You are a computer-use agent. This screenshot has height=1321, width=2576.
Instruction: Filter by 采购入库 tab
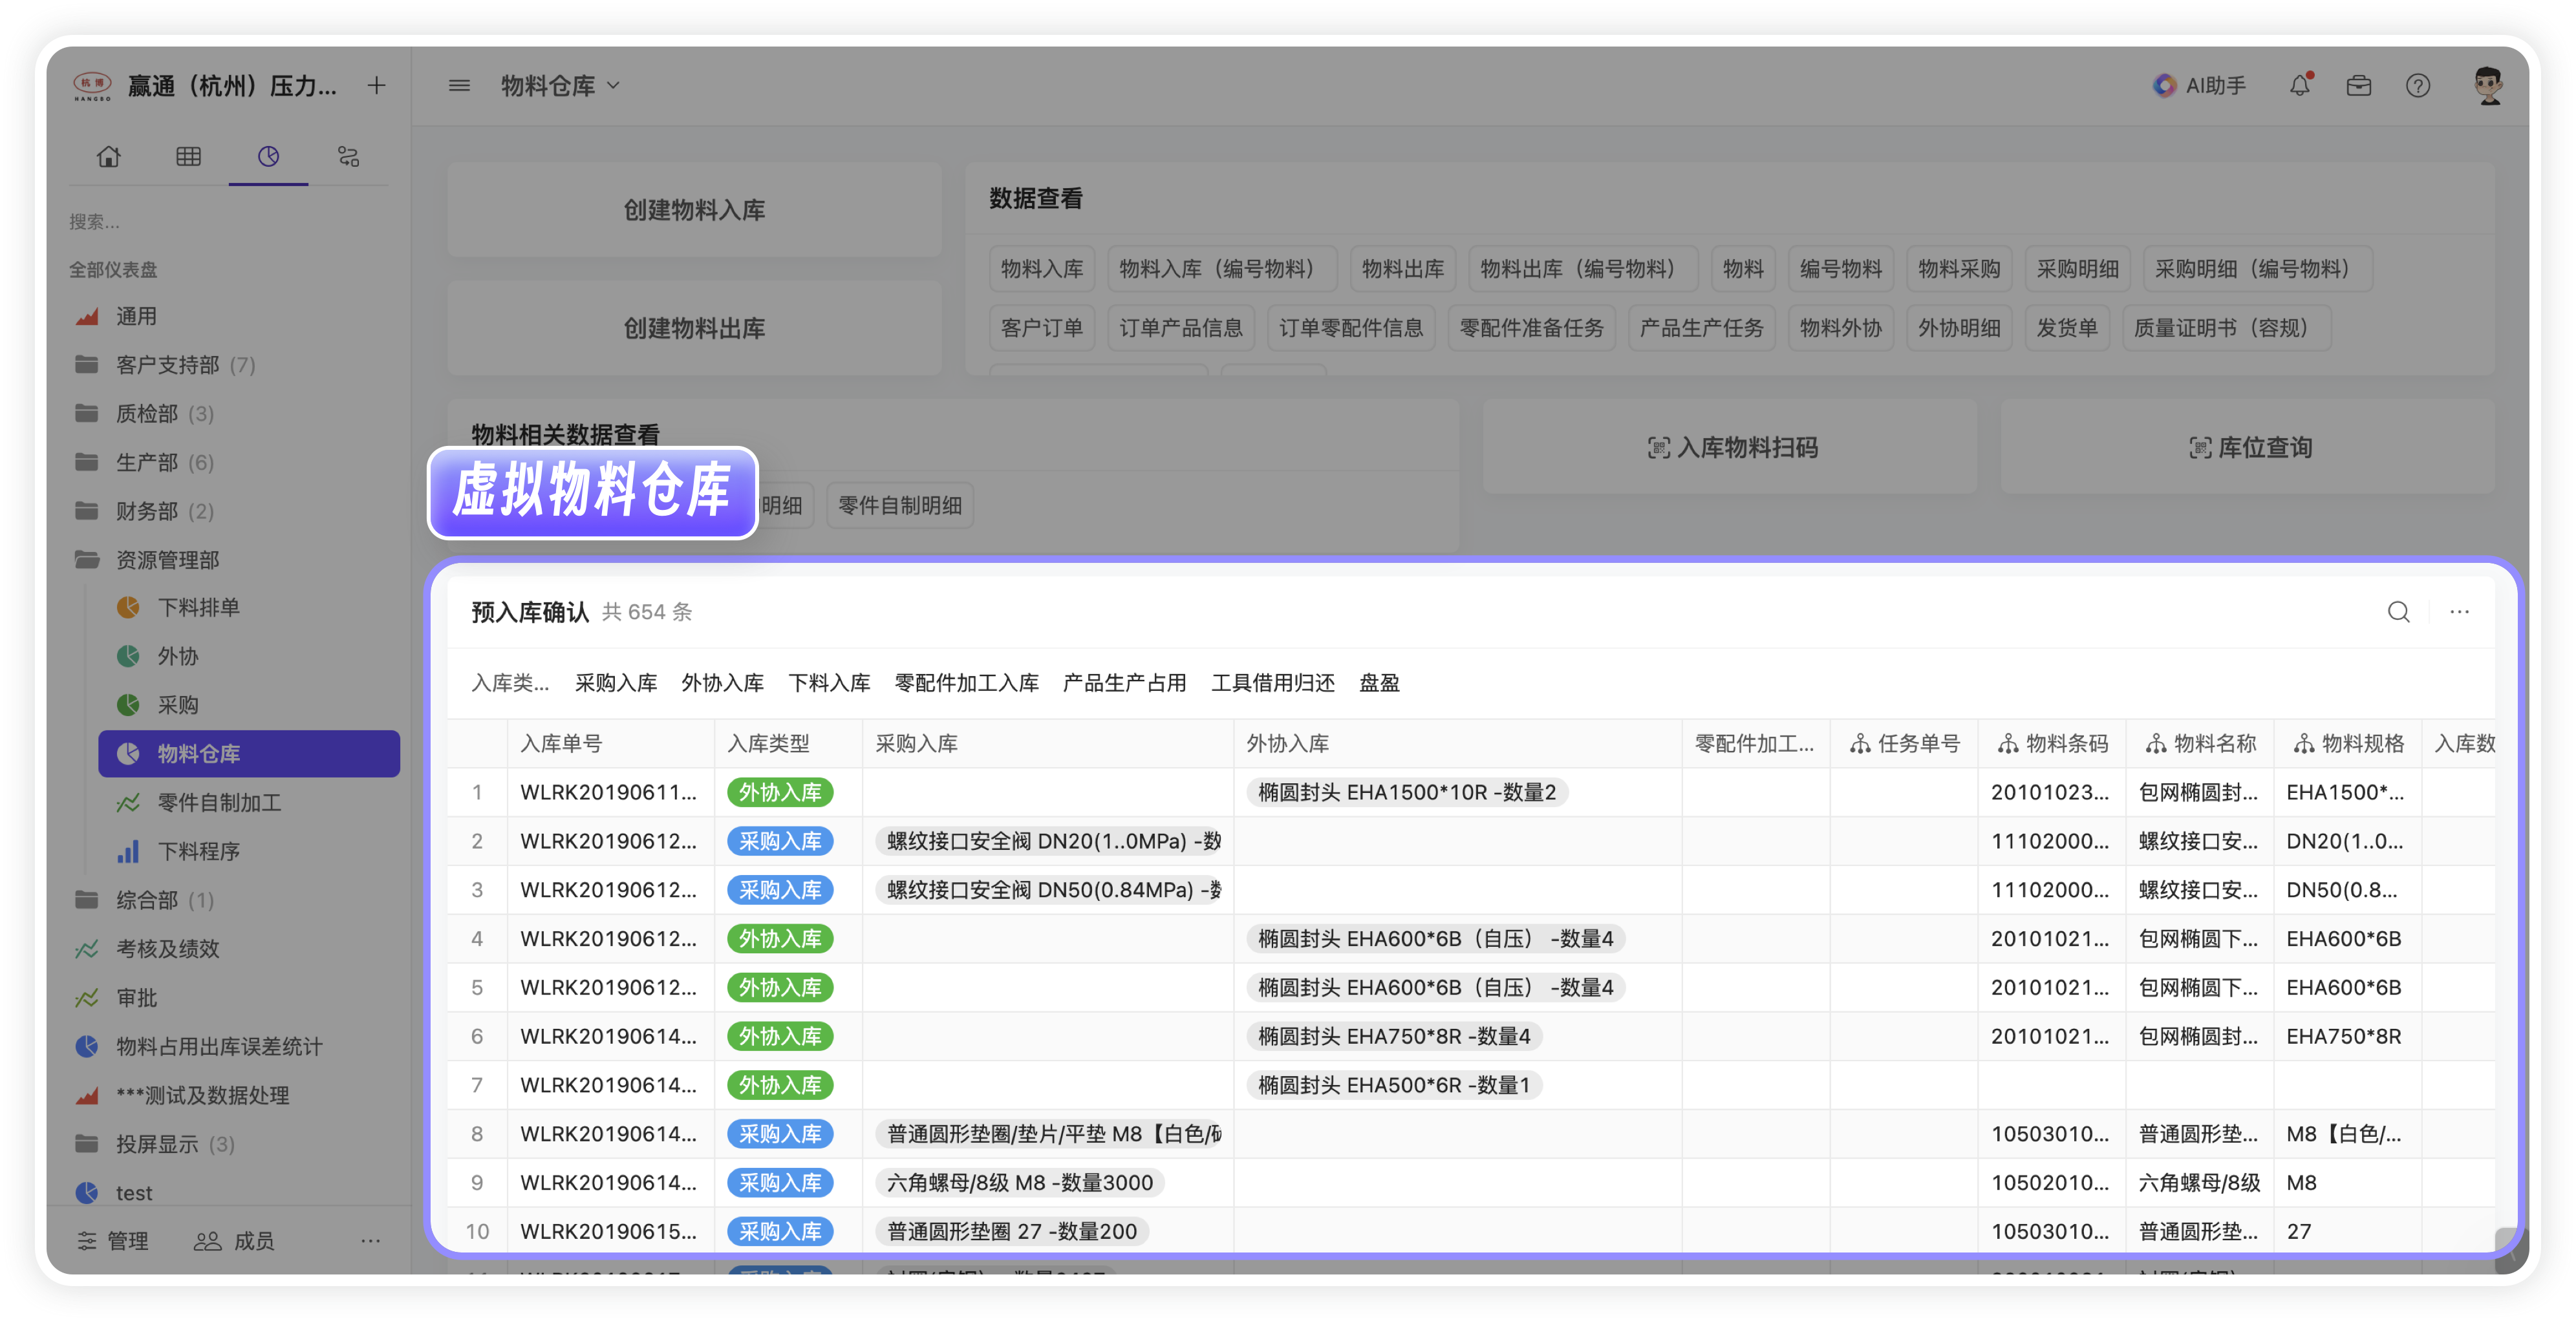(x=616, y=684)
